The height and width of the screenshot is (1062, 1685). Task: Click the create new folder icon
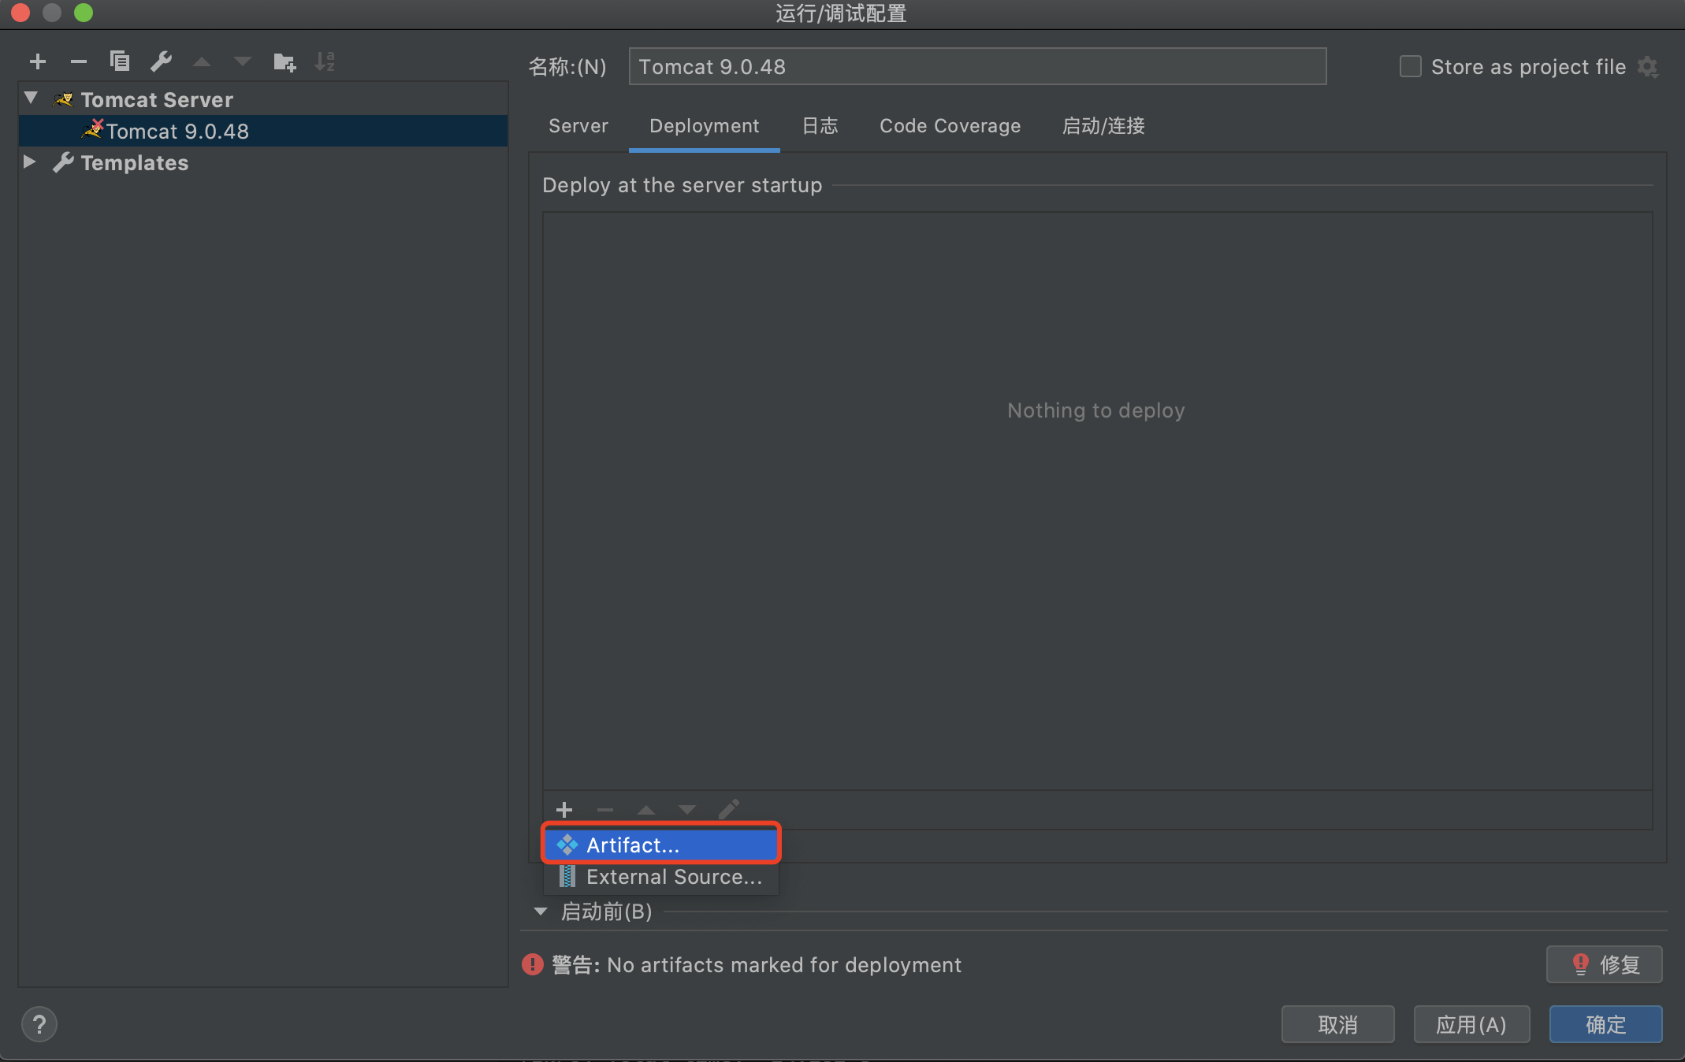(x=284, y=61)
